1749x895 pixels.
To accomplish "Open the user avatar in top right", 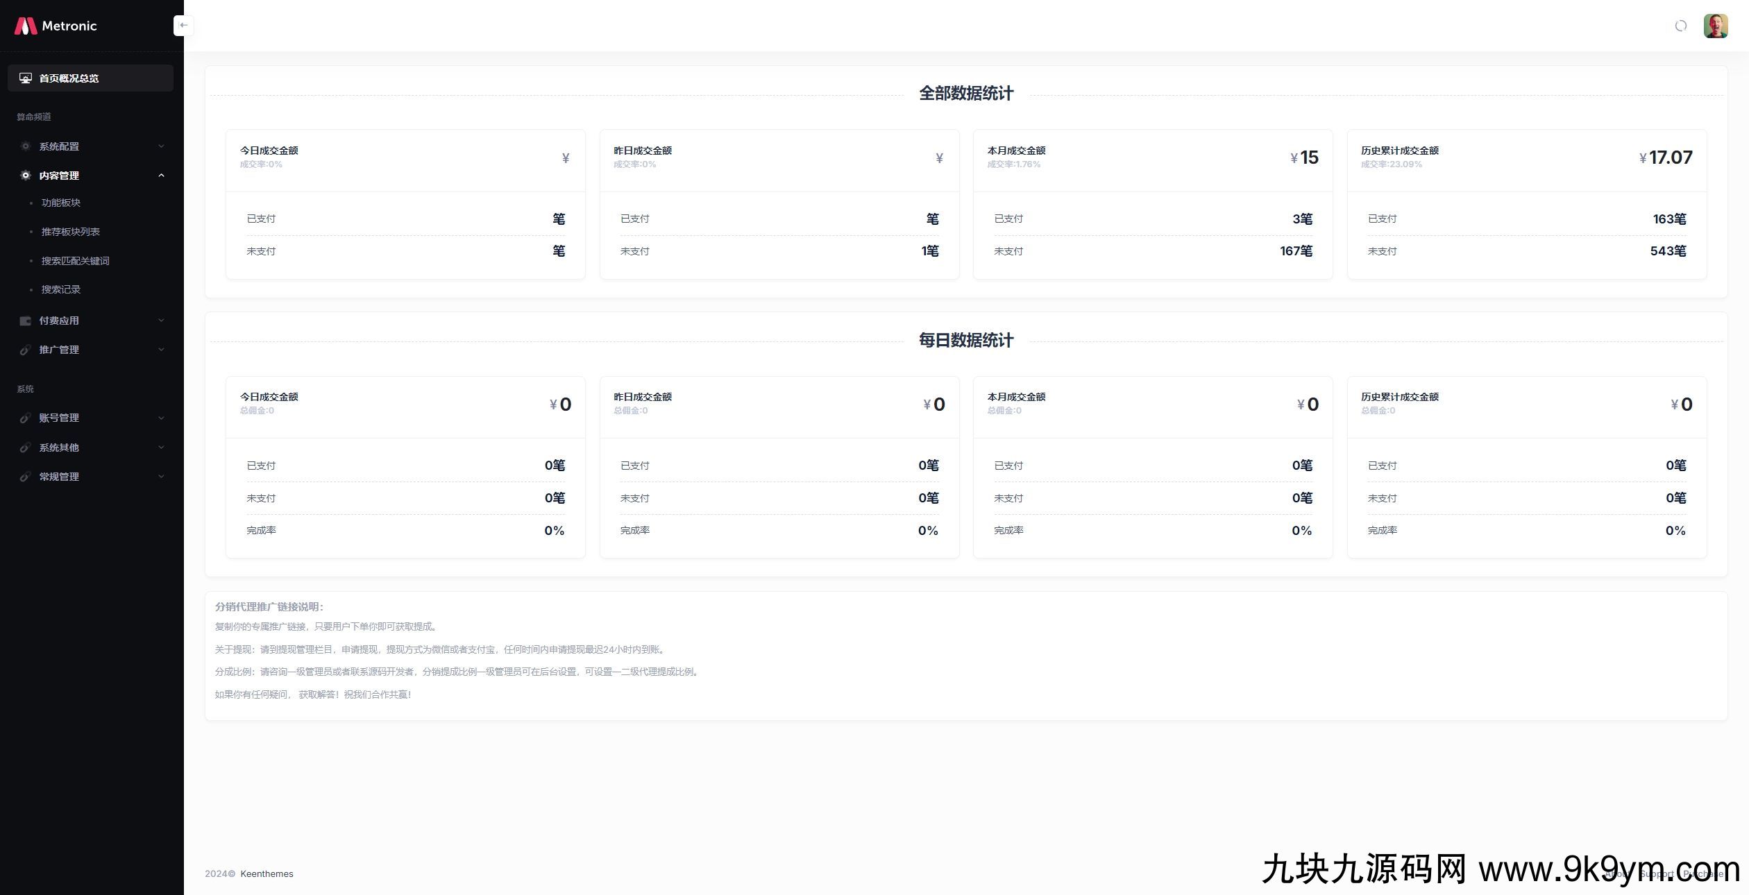I will pos(1716,26).
